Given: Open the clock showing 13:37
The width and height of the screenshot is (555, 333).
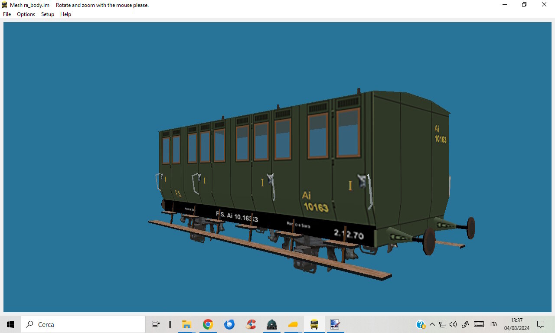Looking at the screenshot, I should coord(516,324).
